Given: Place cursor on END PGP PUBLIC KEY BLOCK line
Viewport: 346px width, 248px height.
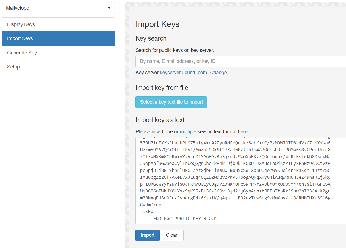Looking at the screenshot, I should pyautogui.click(x=185, y=219).
